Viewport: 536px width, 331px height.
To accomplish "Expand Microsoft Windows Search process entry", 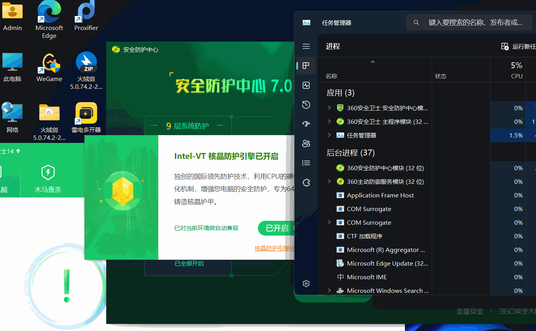I will coord(329,291).
